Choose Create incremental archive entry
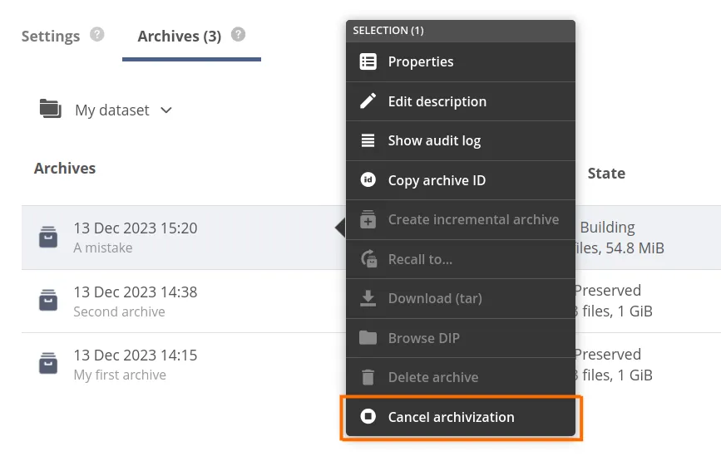 (460, 220)
